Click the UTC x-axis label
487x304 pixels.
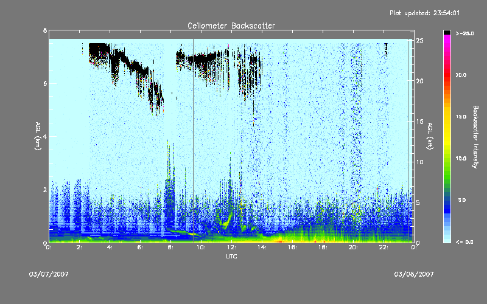coord(231,256)
